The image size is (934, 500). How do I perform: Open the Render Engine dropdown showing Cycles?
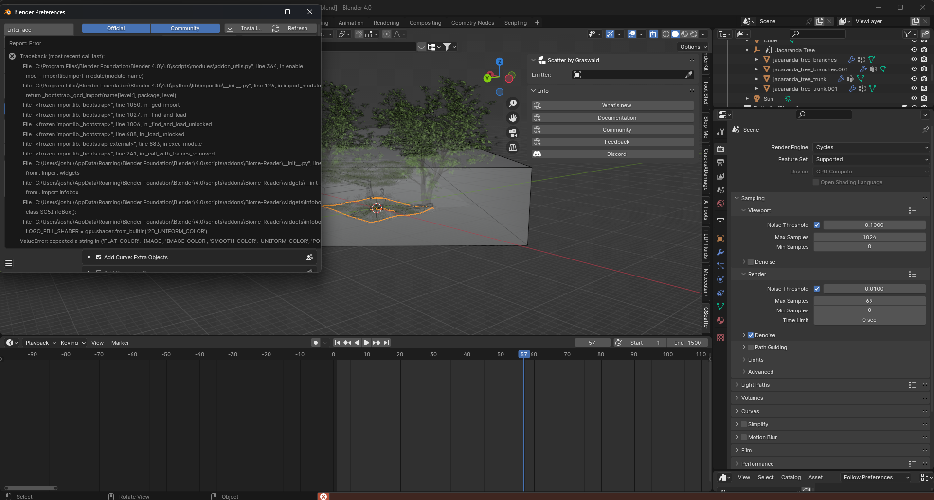click(x=871, y=147)
